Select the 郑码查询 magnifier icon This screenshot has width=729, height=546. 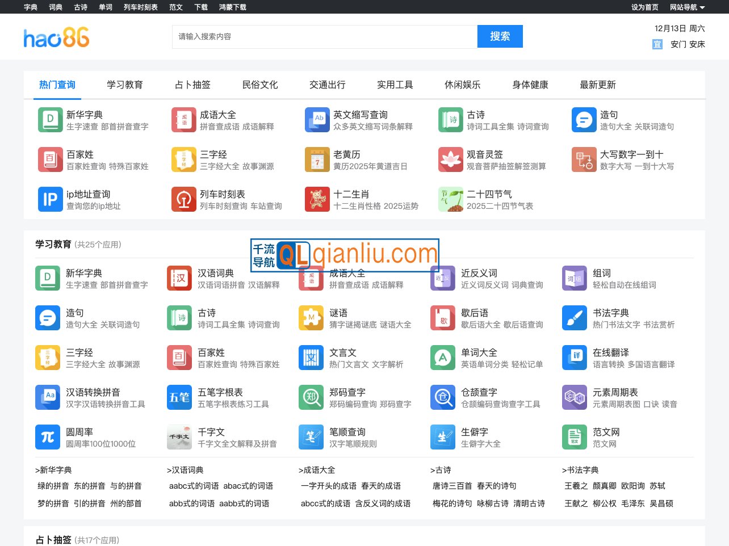tap(311, 397)
